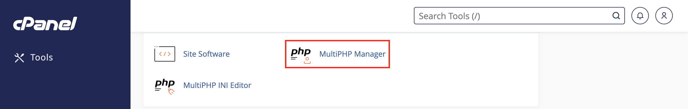This screenshot has width=688, height=109.
Task: Open the MultiPHP INI Editor link
Action: point(217,85)
